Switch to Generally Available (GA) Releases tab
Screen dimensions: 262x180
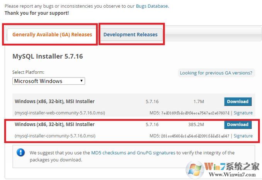click(x=52, y=35)
